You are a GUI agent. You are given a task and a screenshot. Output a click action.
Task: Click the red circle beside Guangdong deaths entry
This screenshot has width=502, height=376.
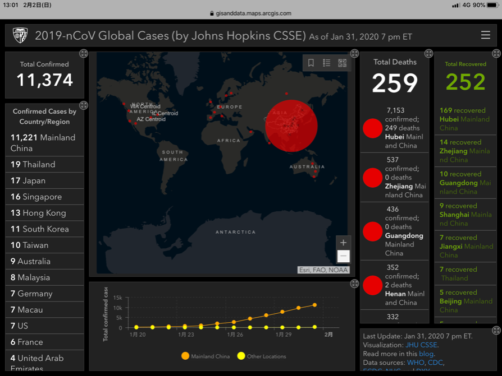click(373, 231)
